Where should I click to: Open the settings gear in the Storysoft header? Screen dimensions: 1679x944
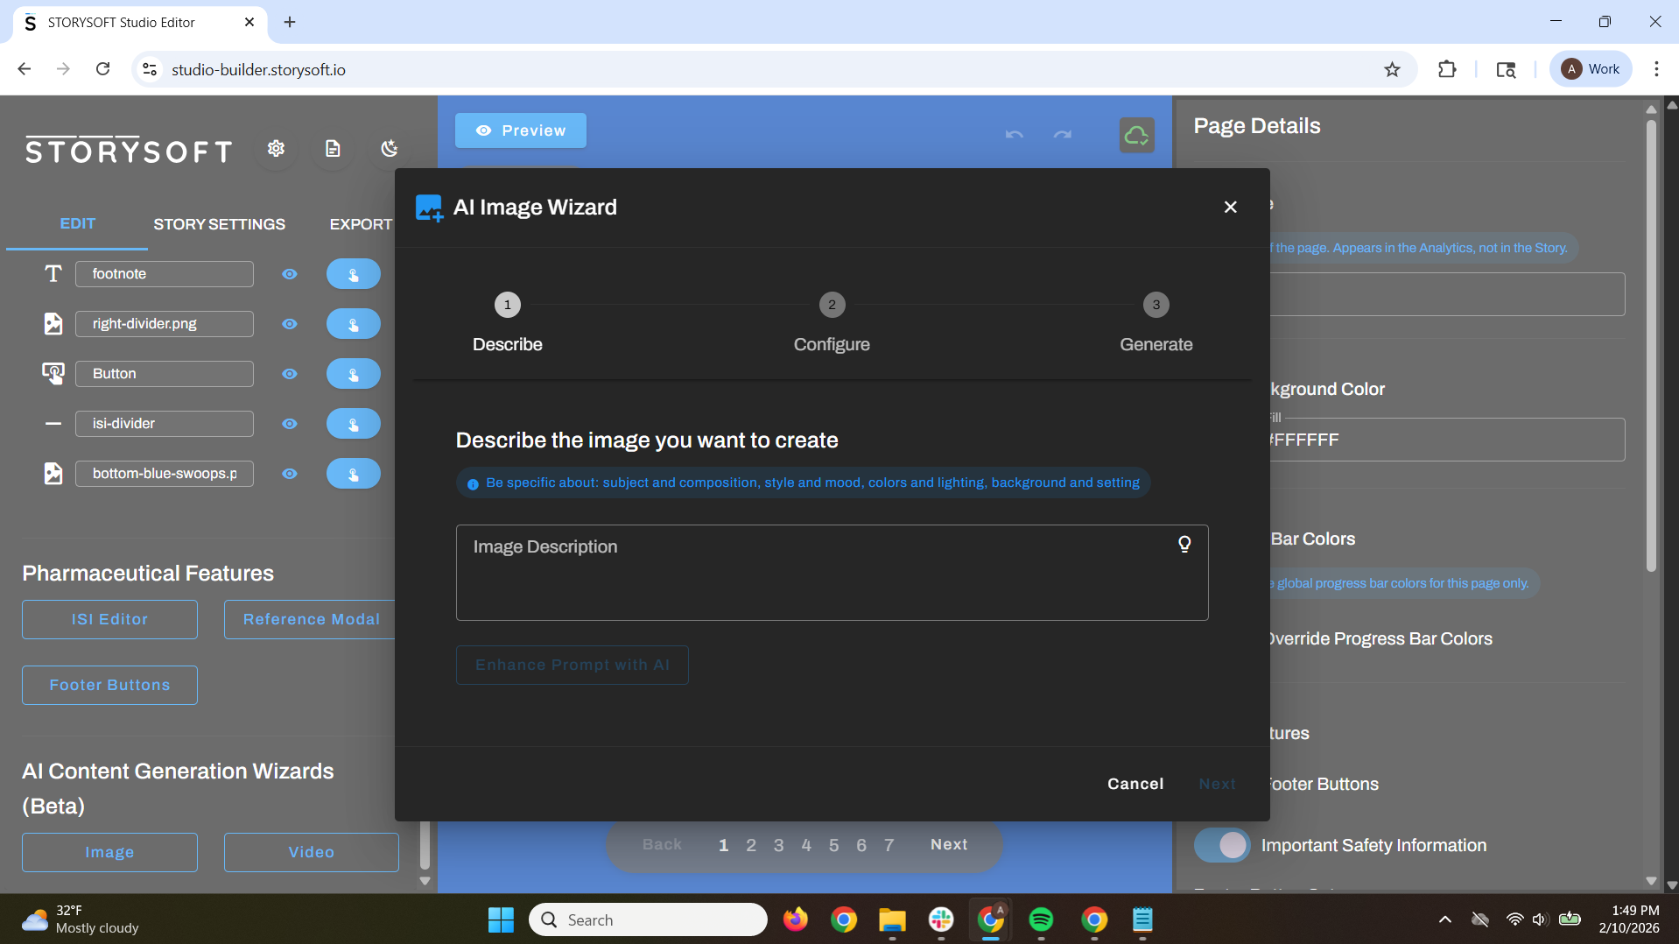point(276,148)
